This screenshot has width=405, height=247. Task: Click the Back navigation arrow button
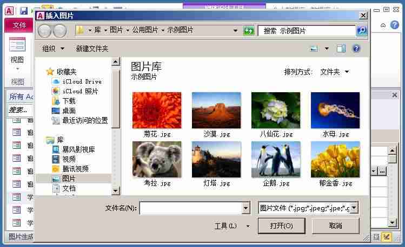45,31
